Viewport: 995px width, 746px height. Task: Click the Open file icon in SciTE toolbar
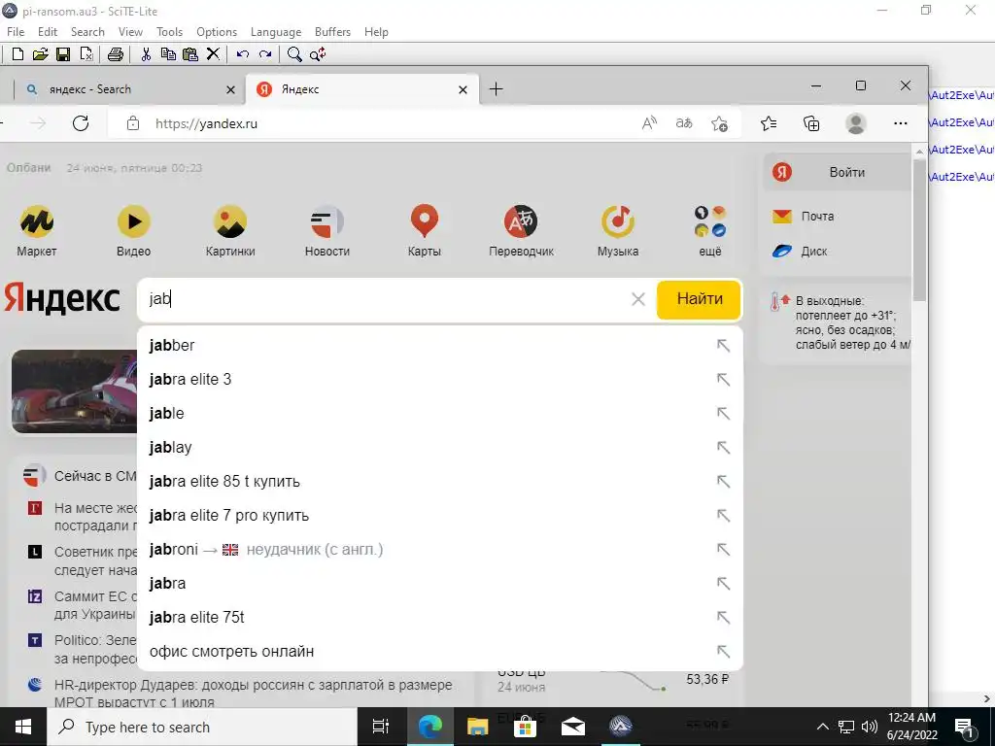[40, 54]
